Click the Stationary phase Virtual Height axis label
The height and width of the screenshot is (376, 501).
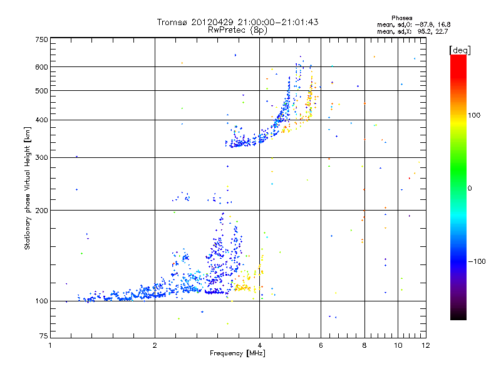point(28,188)
